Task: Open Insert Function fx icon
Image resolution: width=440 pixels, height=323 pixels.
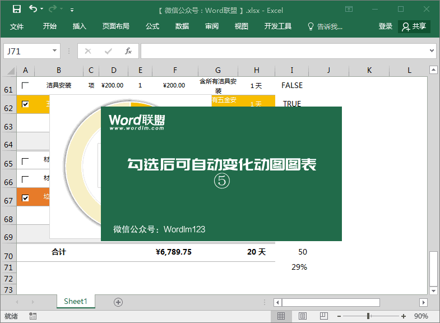Action: pyautogui.click(x=128, y=51)
